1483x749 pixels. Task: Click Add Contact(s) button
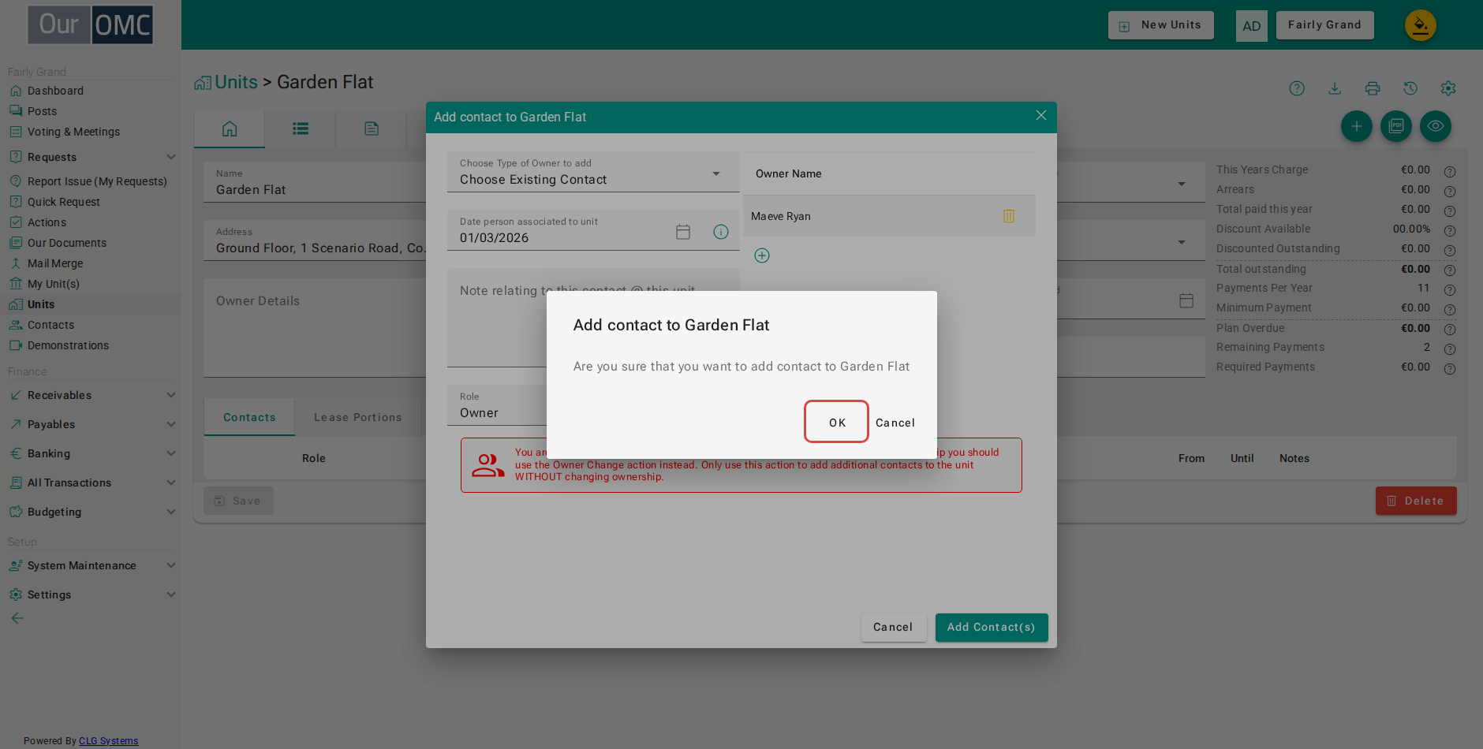click(992, 628)
